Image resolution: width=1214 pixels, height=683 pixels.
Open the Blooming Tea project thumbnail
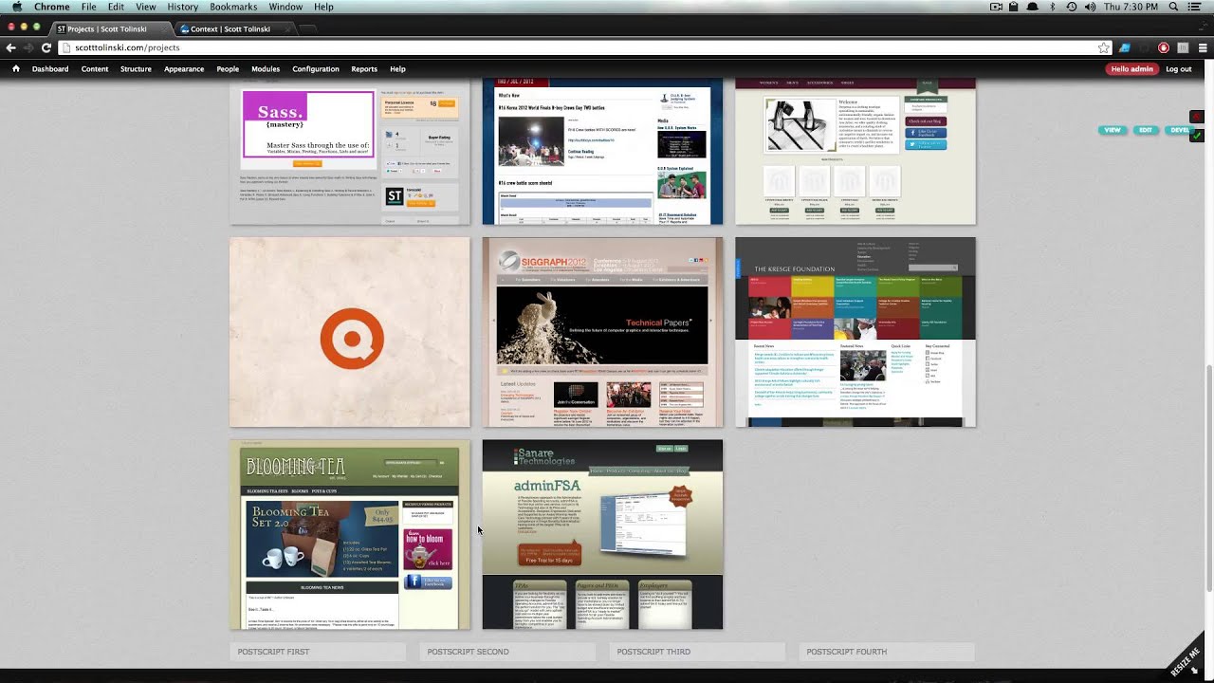pos(350,534)
